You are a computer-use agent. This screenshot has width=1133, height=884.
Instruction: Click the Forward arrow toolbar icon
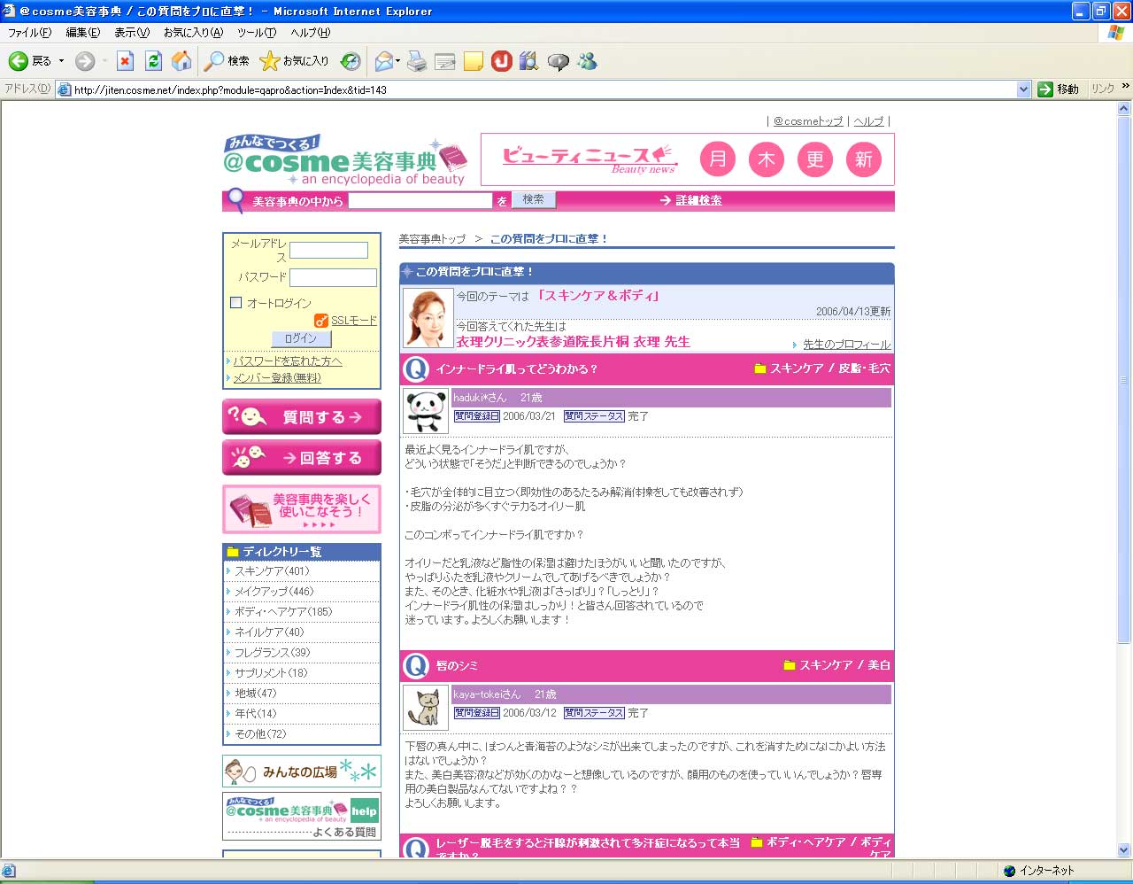pos(85,61)
